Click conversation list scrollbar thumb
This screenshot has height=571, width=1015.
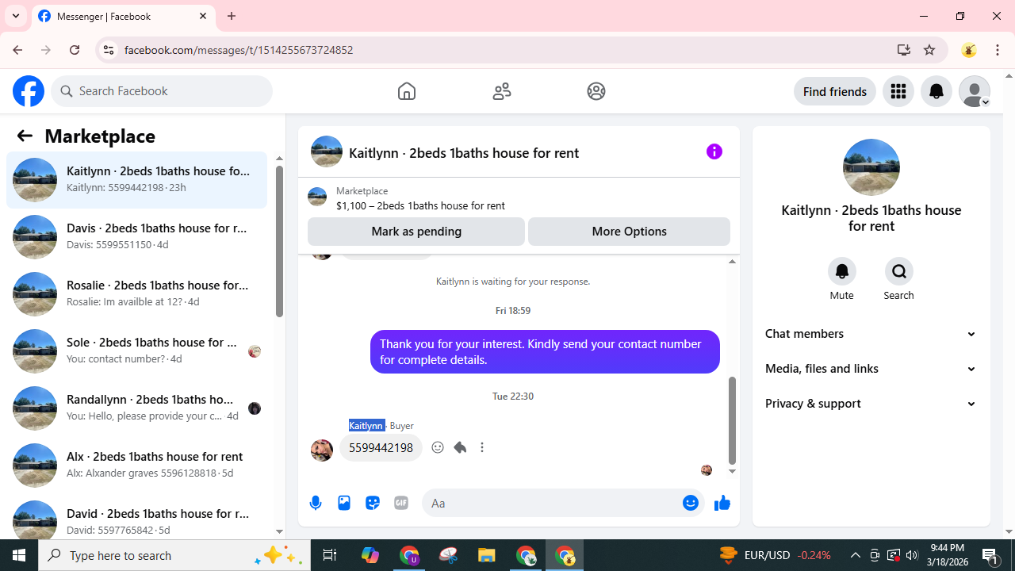279,241
